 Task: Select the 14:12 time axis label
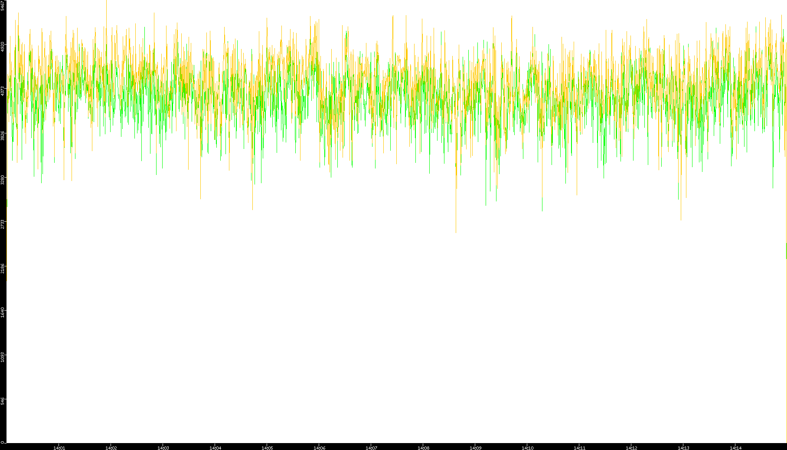(631, 448)
